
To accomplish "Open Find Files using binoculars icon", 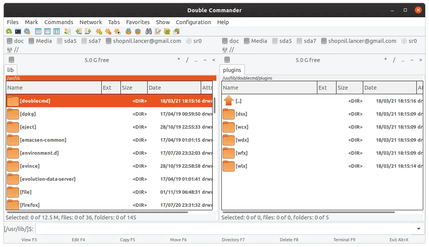I will point(149,31).
